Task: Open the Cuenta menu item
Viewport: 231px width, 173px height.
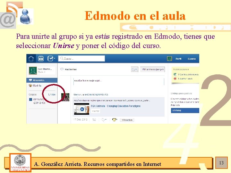Action: point(192,59)
